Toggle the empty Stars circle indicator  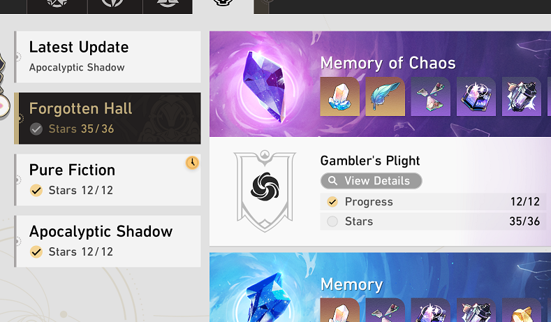coord(332,221)
